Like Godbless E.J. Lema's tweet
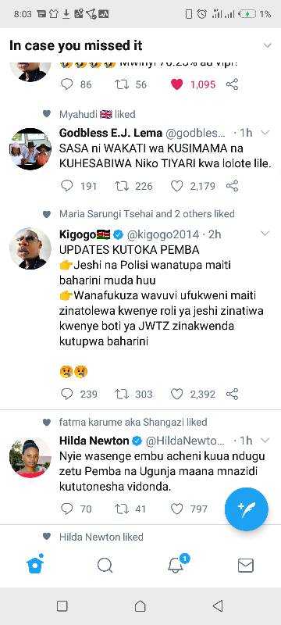The height and width of the screenshot is (625, 281). click(x=176, y=186)
